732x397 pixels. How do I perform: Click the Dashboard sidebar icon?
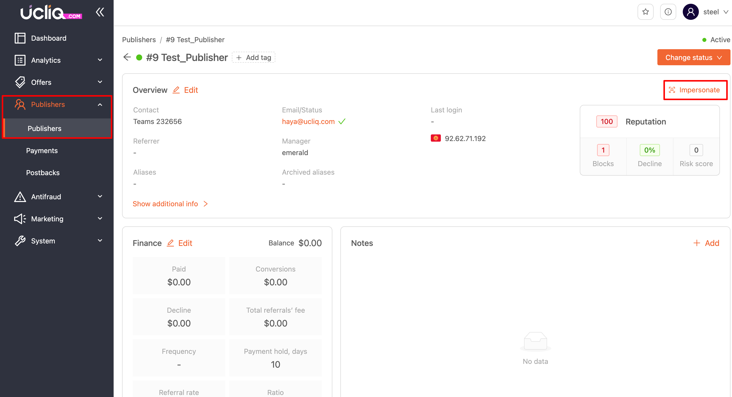20,38
